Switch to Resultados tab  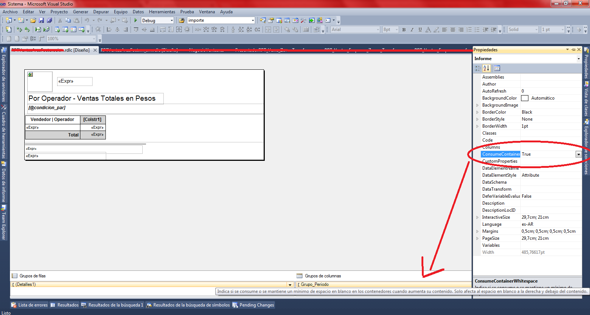click(x=65, y=305)
